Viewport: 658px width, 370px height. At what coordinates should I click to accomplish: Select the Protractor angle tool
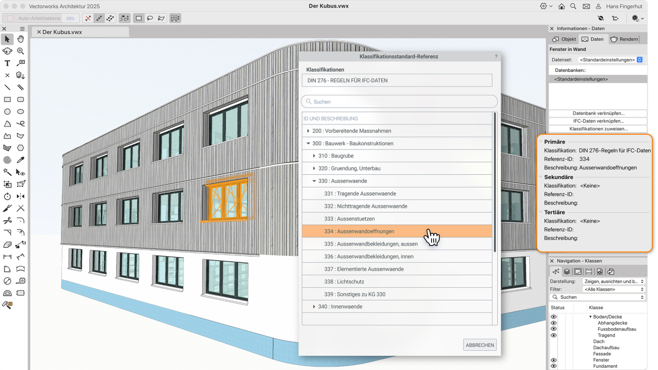coord(7,293)
